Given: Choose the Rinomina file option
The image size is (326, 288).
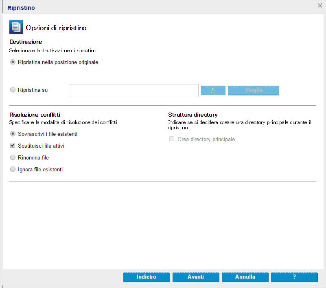Looking at the screenshot, I should (x=13, y=157).
